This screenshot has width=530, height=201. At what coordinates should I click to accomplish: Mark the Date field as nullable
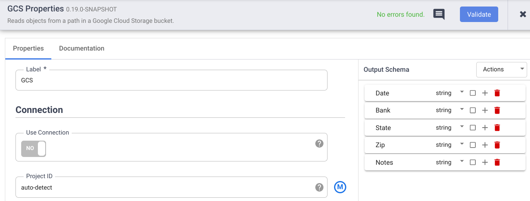473,93
